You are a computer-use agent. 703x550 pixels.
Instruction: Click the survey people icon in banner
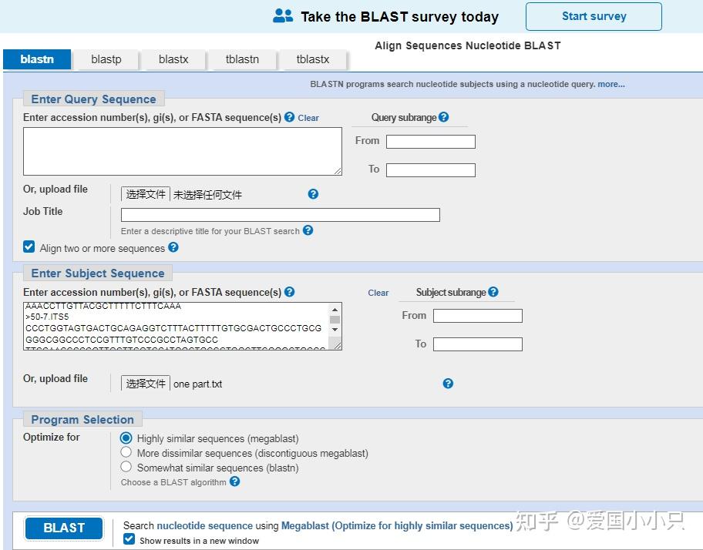[x=283, y=16]
